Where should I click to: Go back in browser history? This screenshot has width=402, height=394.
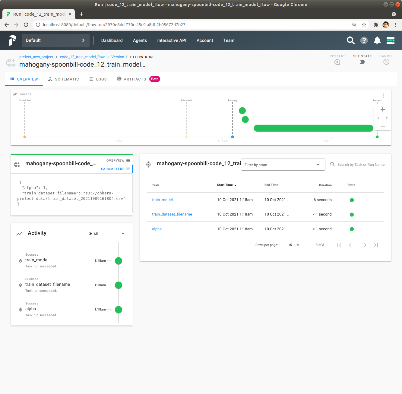click(7, 25)
